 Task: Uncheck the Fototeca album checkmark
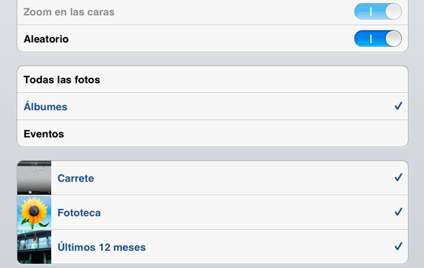398,212
